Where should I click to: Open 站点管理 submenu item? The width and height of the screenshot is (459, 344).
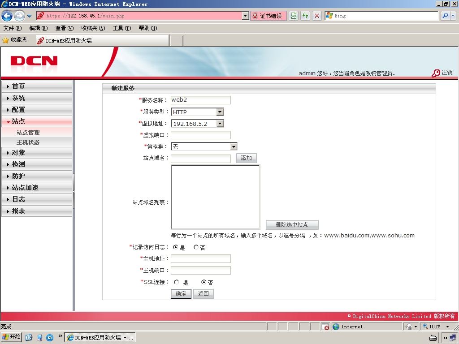tap(28, 132)
